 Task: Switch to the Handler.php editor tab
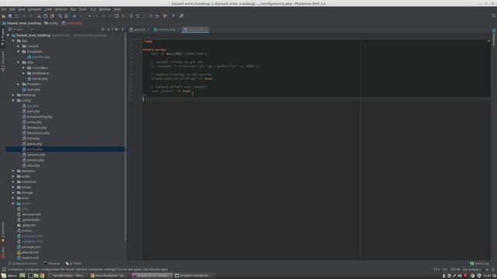[x=166, y=29]
